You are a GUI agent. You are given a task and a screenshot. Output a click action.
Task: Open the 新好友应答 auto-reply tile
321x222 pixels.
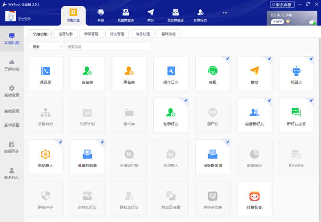pos(296,115)
